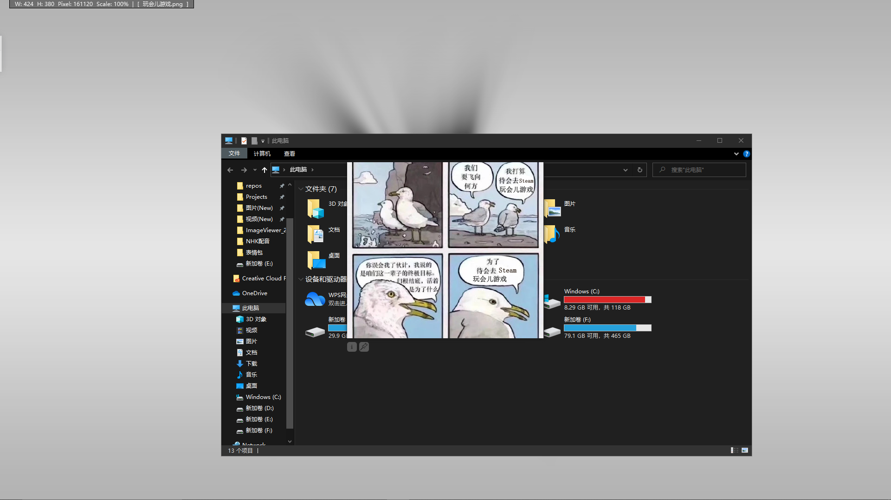
Task: Open the 文件 menu tab
Action: 234,153
